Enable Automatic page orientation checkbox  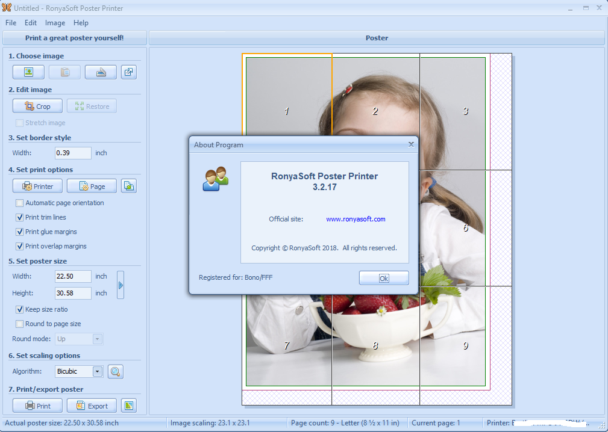coord(20,203)
